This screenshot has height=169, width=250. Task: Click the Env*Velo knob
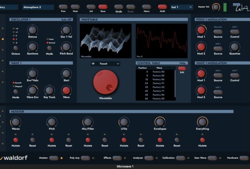(x=33, y=74)
